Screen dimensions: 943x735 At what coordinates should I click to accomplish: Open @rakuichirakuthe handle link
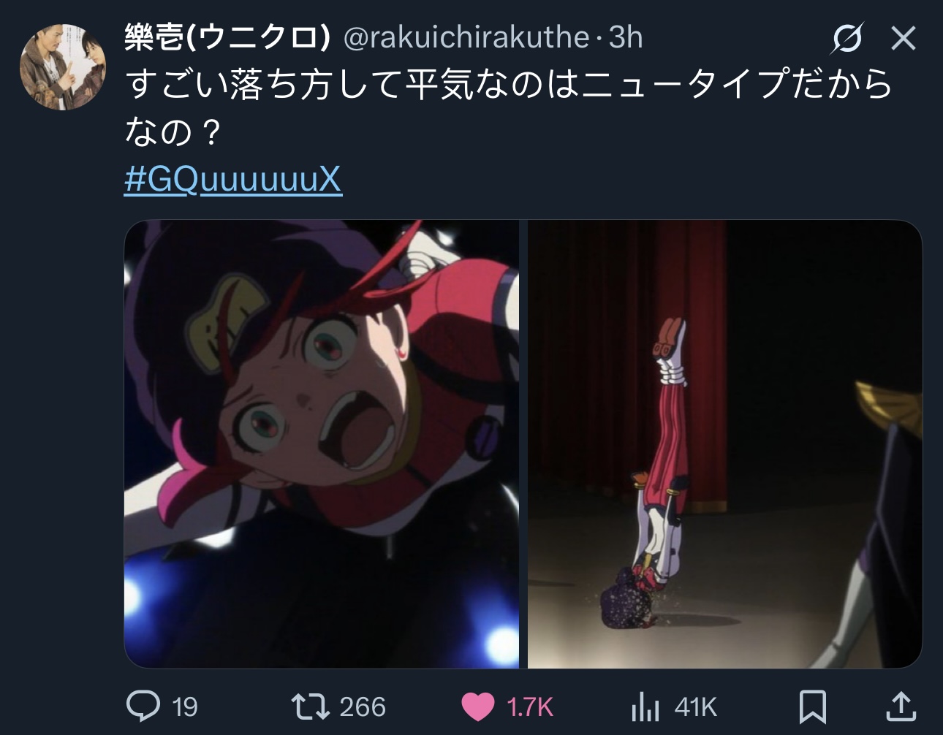point(466,37)
